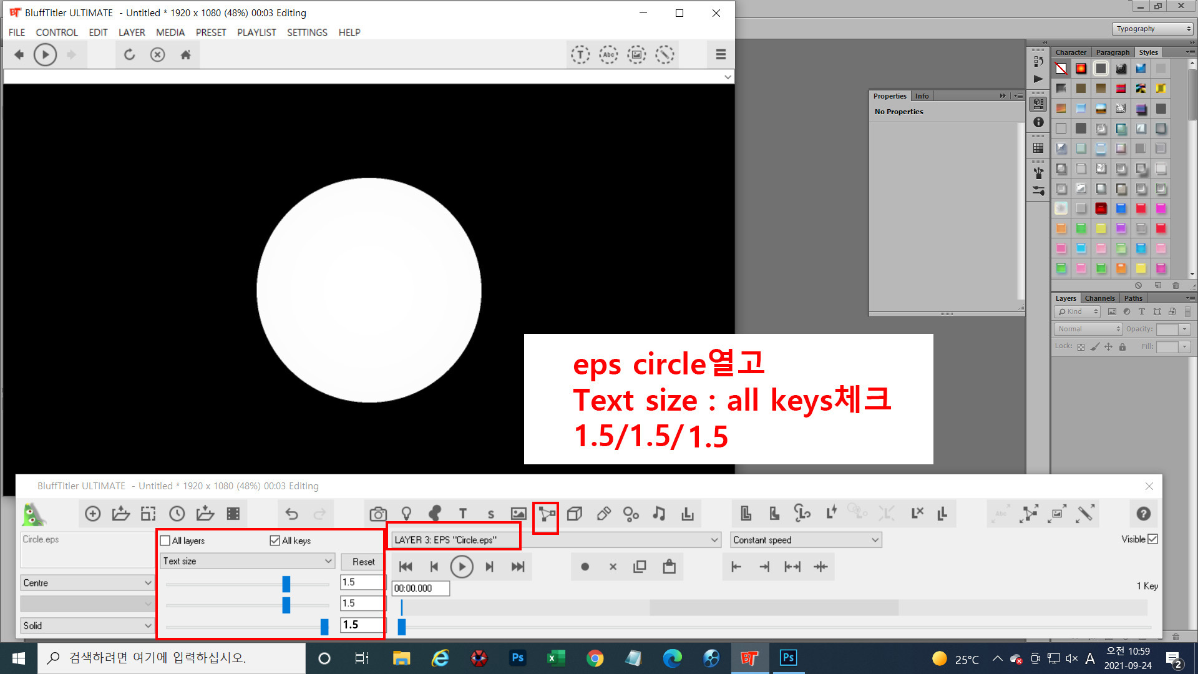Click the first Text size slider handle

click(286, 584)
